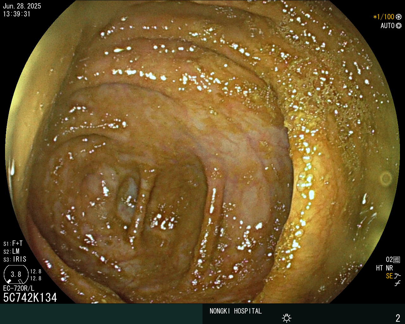
Task: Click the sun brightness icon in bottom bar
Action: coord(287,318)
